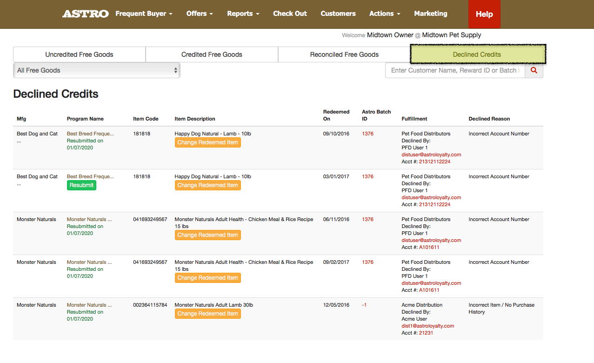Open the Customers page
The image size is (594, 363).
(338, 13)
